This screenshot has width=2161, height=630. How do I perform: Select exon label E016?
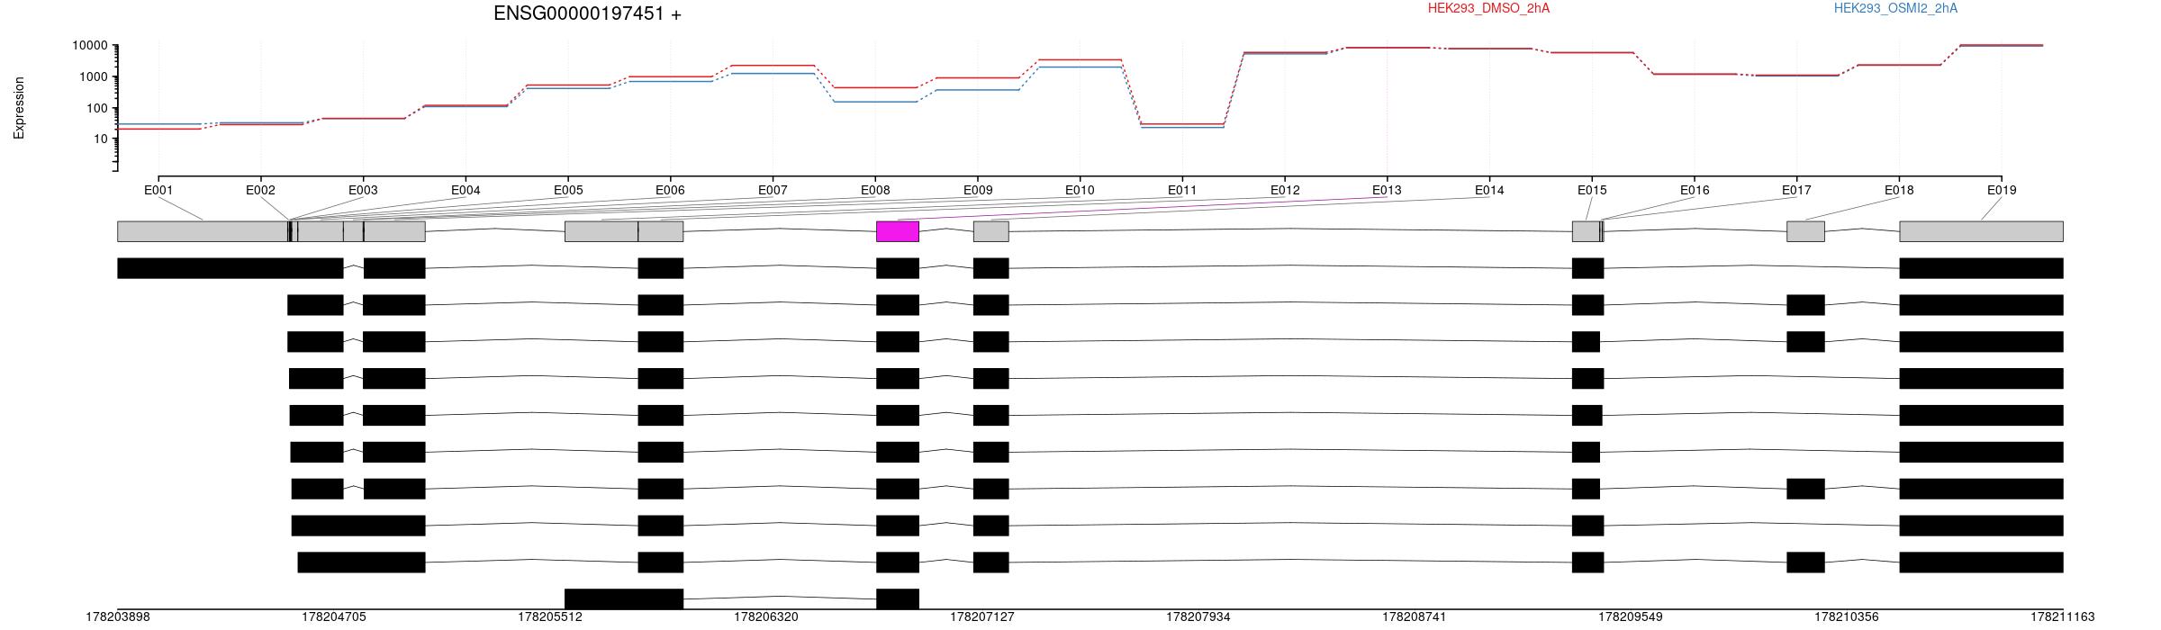pos(1695,190)
